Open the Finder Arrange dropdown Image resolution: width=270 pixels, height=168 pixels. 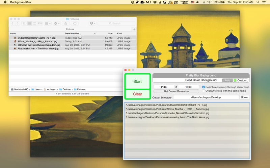click(x=48, y=24)
